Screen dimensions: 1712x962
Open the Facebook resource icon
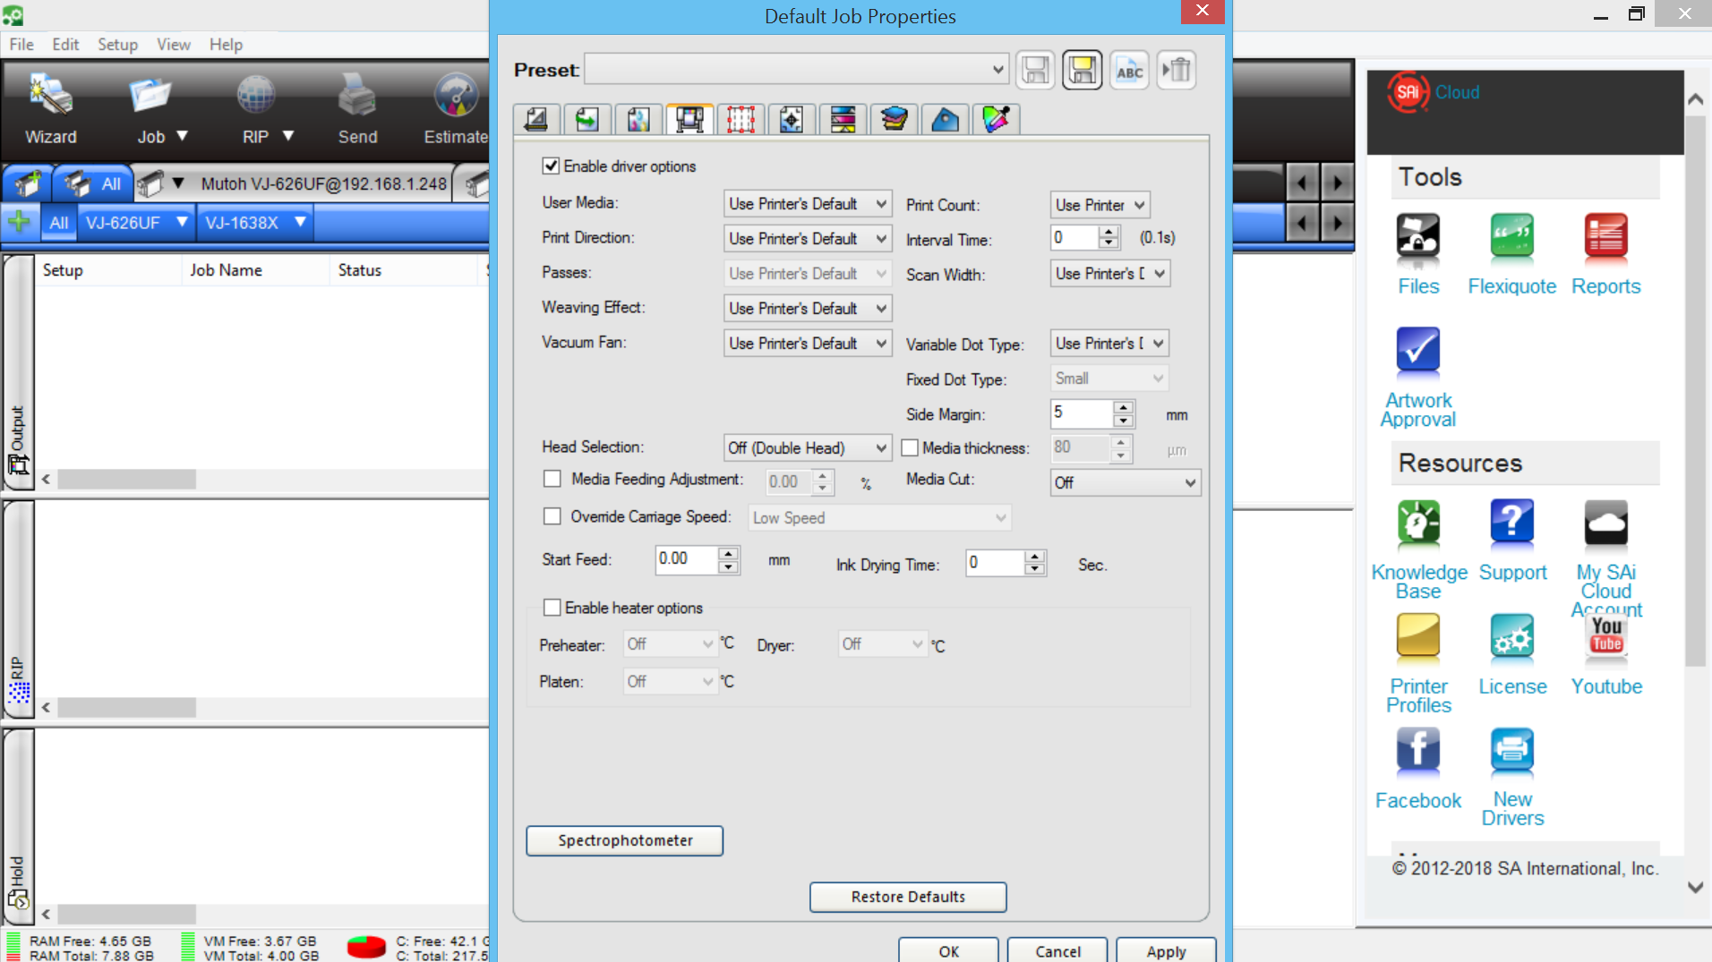tap(1418, 751)
